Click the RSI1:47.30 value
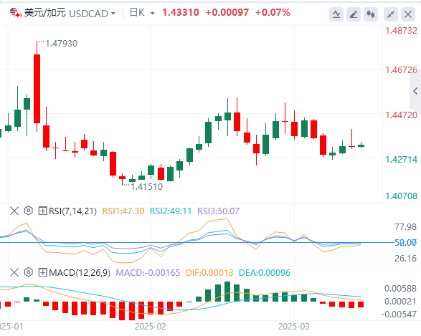This screenshot has height=336, width=421. click(x=123, y=211)
